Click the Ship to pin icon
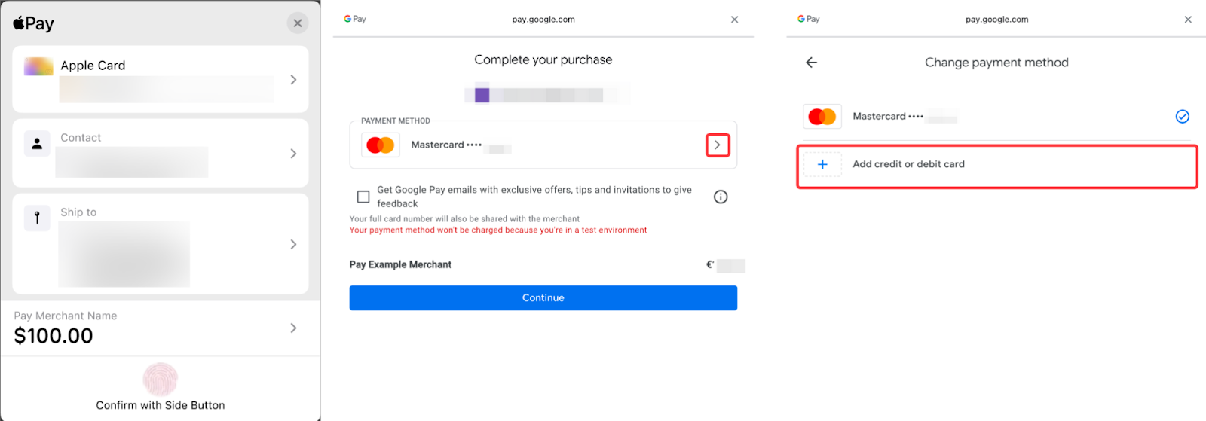Viewport: 1206px width, 421px height. click(x=37, y=218)
